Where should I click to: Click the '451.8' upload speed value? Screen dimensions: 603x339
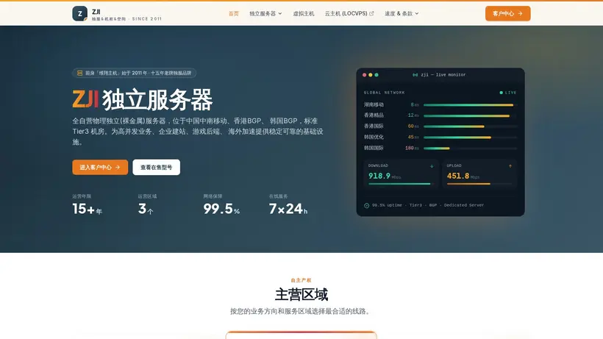tap(458, 176)
